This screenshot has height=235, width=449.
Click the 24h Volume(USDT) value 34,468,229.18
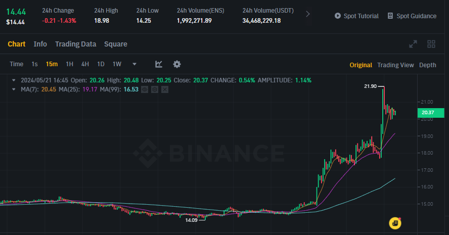(261, 21)
